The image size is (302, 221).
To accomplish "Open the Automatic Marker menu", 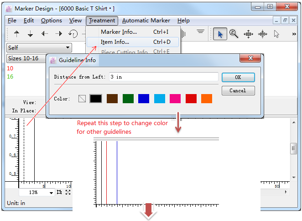I will (x=146, y=21).
